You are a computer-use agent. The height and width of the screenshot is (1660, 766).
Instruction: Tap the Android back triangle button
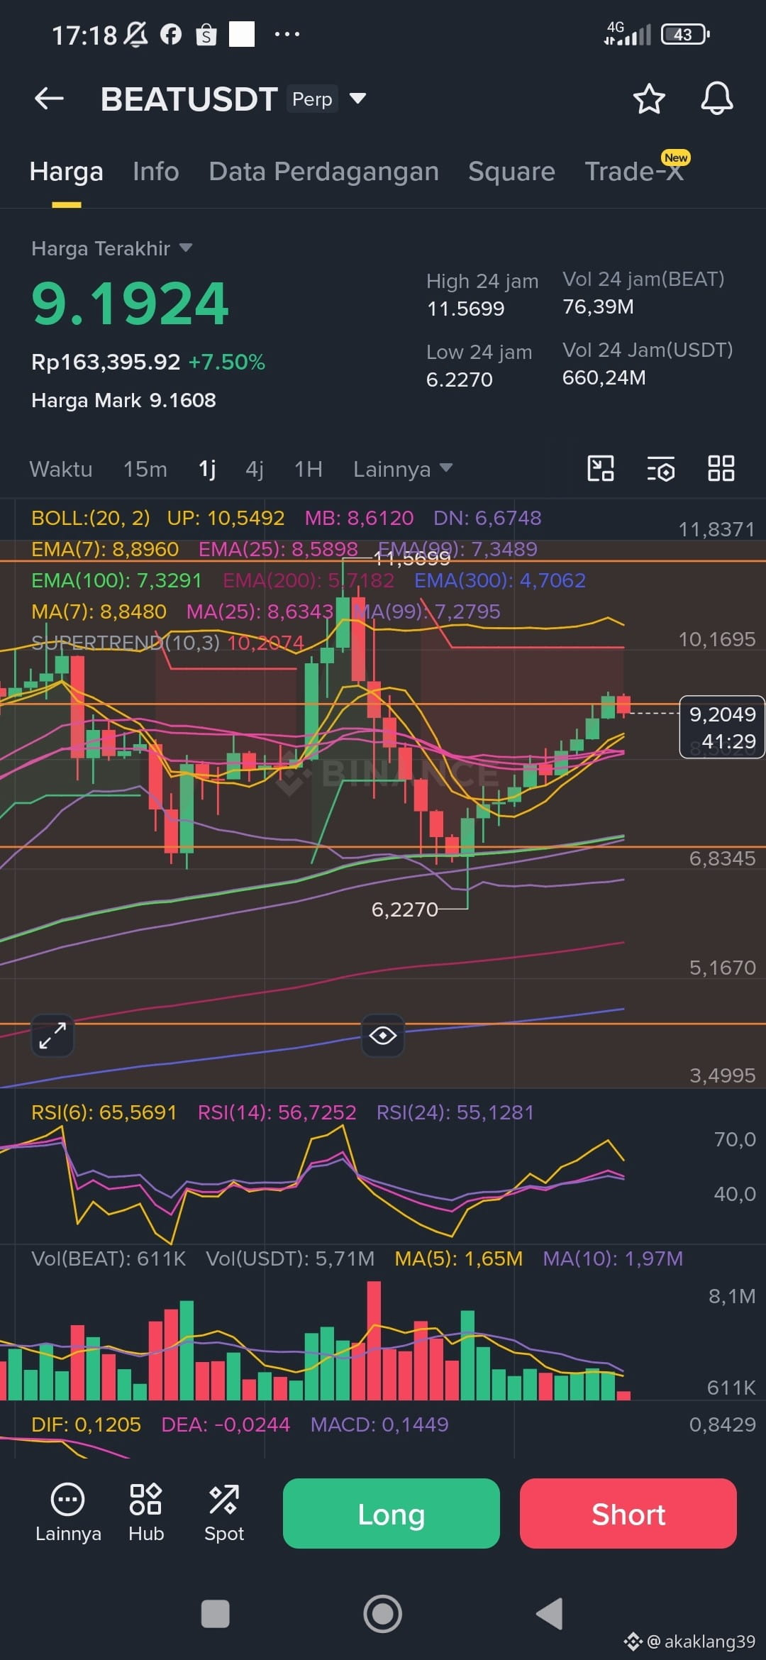[x=550, y=1614]
